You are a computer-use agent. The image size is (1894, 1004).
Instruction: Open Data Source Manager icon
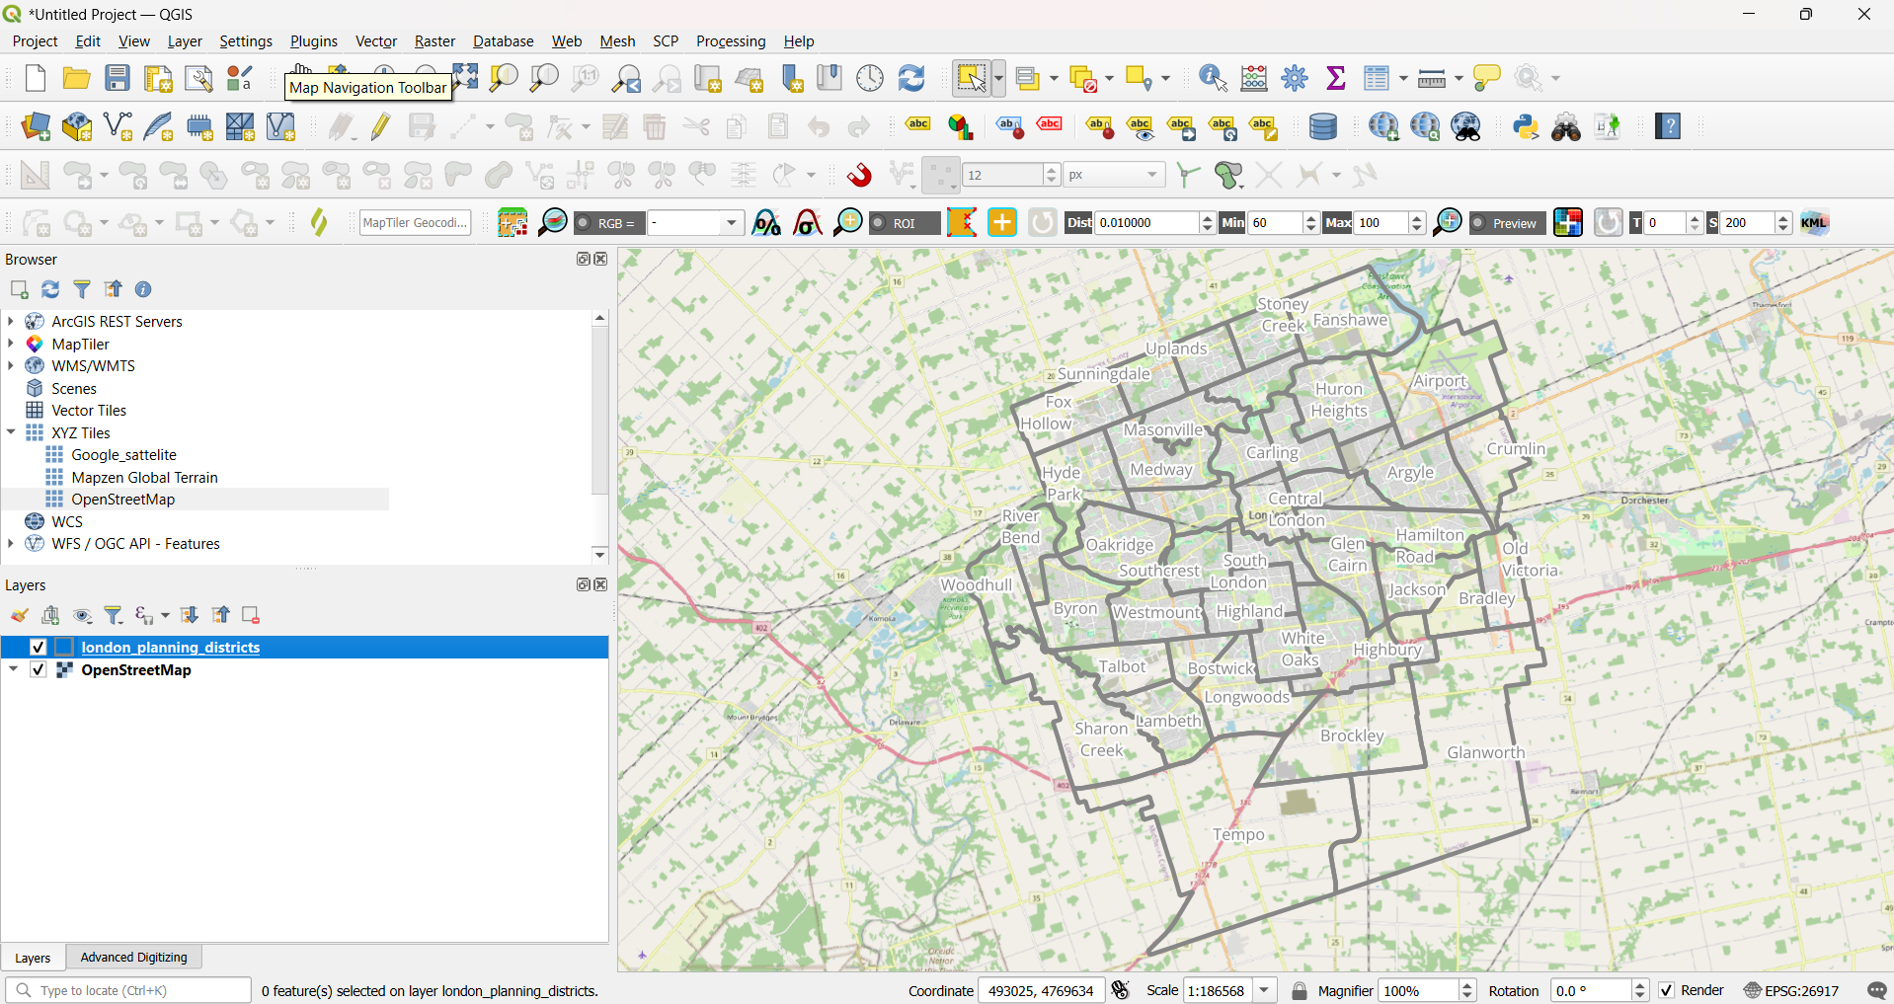pos(36,126)
